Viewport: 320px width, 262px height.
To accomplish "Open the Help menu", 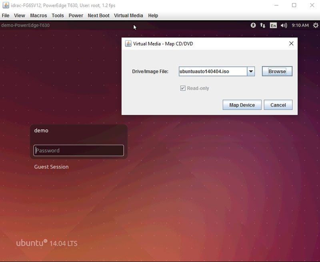I will (153, 16).
